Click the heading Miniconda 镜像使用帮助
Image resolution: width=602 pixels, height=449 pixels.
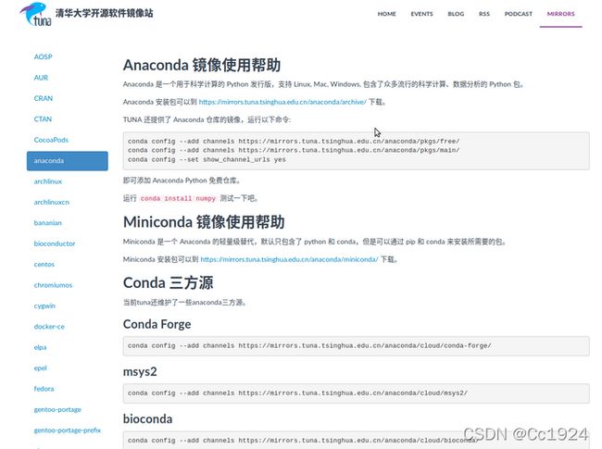pyautogui.click(x=204, y=222)
